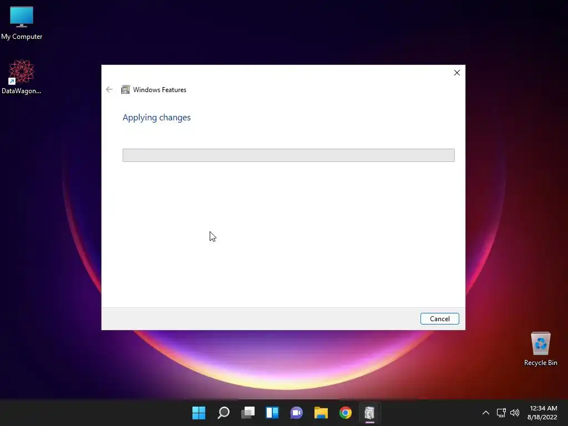This screenshot has width=568, height=426.
Task: Show hidden system tray icons
Action: coord(486,413)
